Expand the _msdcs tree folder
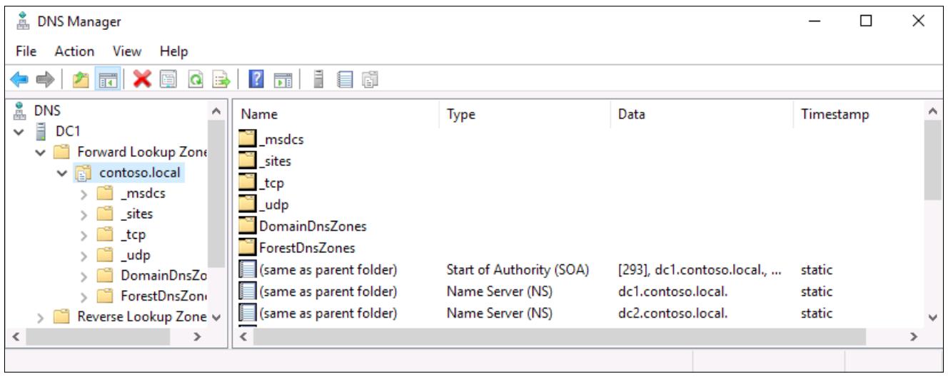 coord(84,193)
